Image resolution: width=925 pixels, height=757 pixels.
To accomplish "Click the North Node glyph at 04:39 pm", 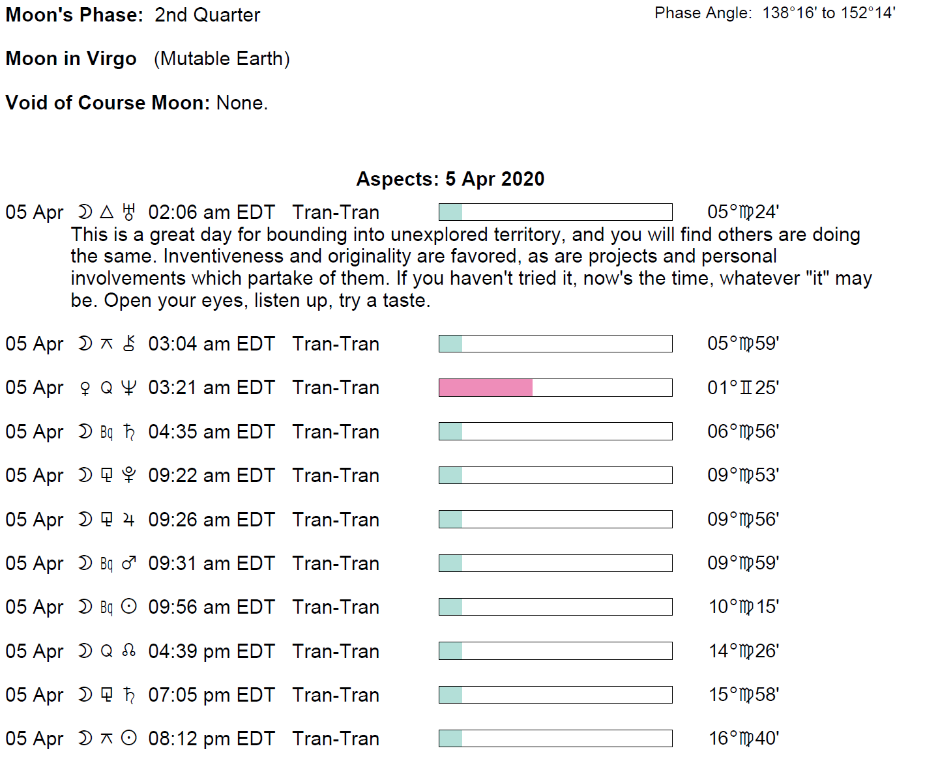I will click(x=129, y=651).
